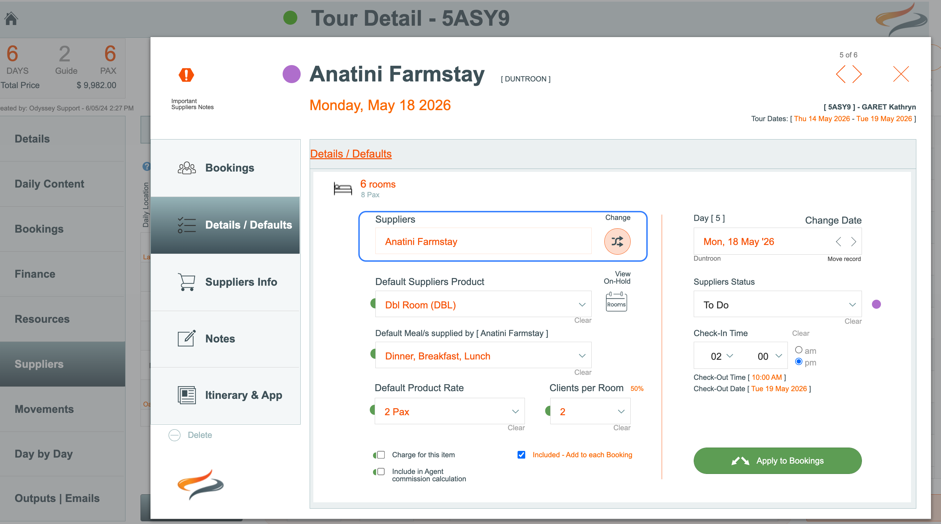This screenshot has width=941, height=524.
Task: Click the purple status color dot
Action: [x=876, y=304]
